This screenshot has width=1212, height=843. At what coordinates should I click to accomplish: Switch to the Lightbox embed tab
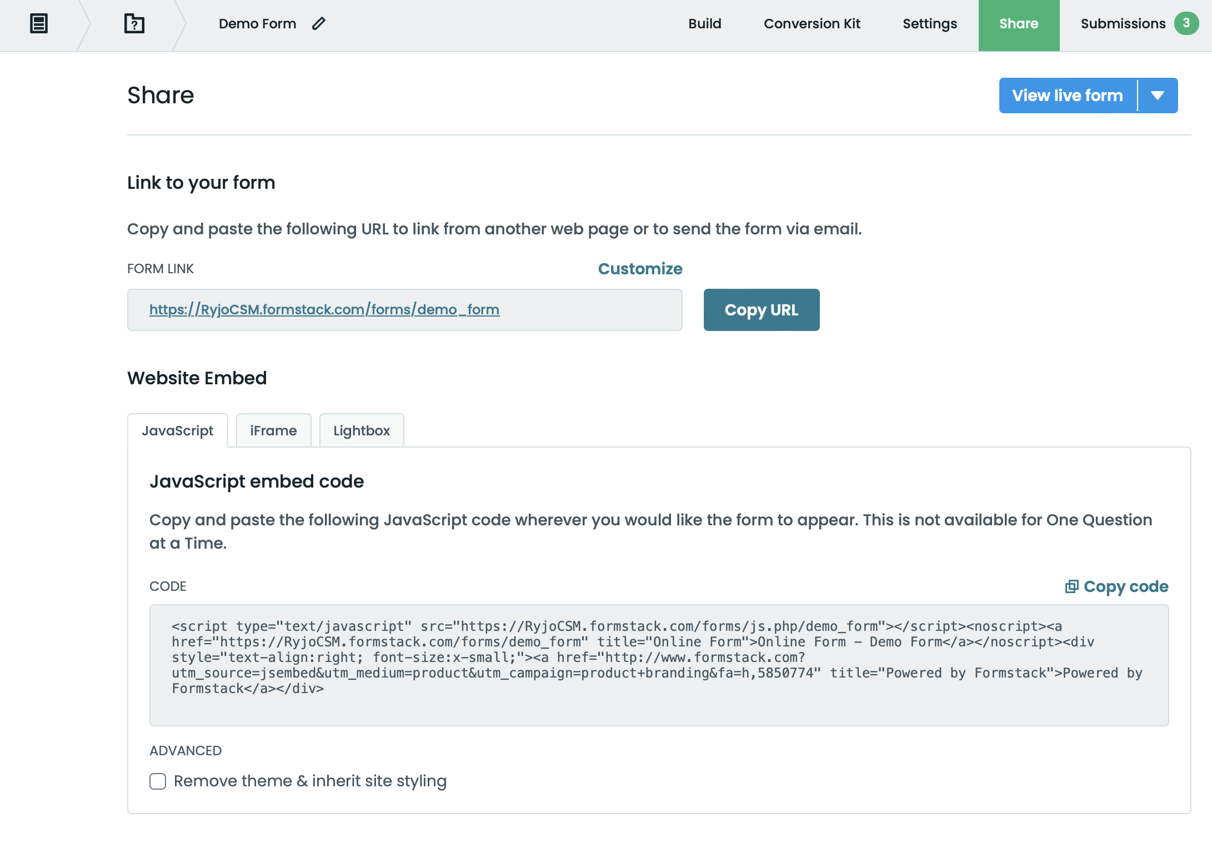tap(362, 431)
